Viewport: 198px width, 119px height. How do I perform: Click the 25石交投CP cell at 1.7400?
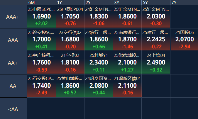point(41,86)
